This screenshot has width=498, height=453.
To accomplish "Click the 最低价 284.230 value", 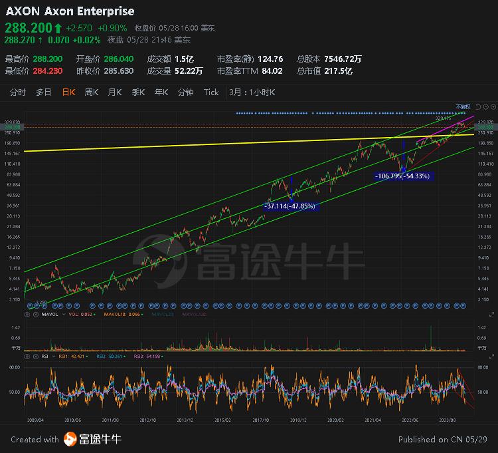I will (x=48, y=71).
